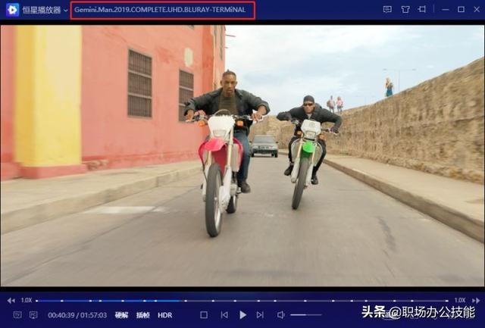This screenshot has width=485, height=328.
Task: Skip to the previous file
Action: pos(224,315)
